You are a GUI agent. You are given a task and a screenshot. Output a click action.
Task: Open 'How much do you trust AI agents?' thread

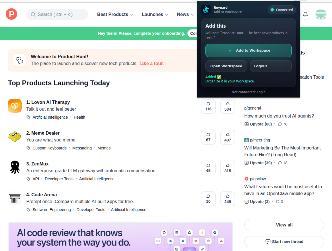(279, 116)
